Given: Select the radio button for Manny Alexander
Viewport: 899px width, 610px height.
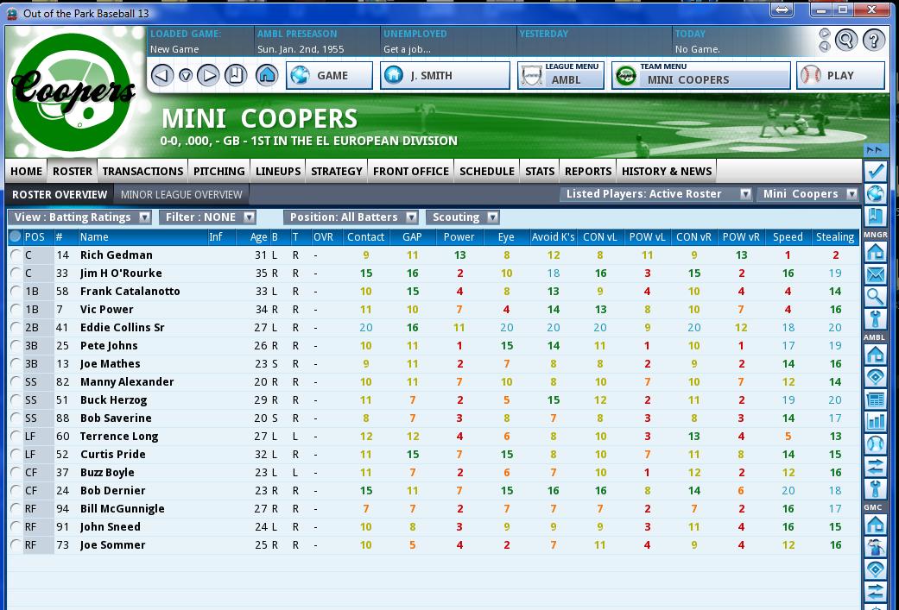Looking at the screenshot, I should tap(16, 382).
